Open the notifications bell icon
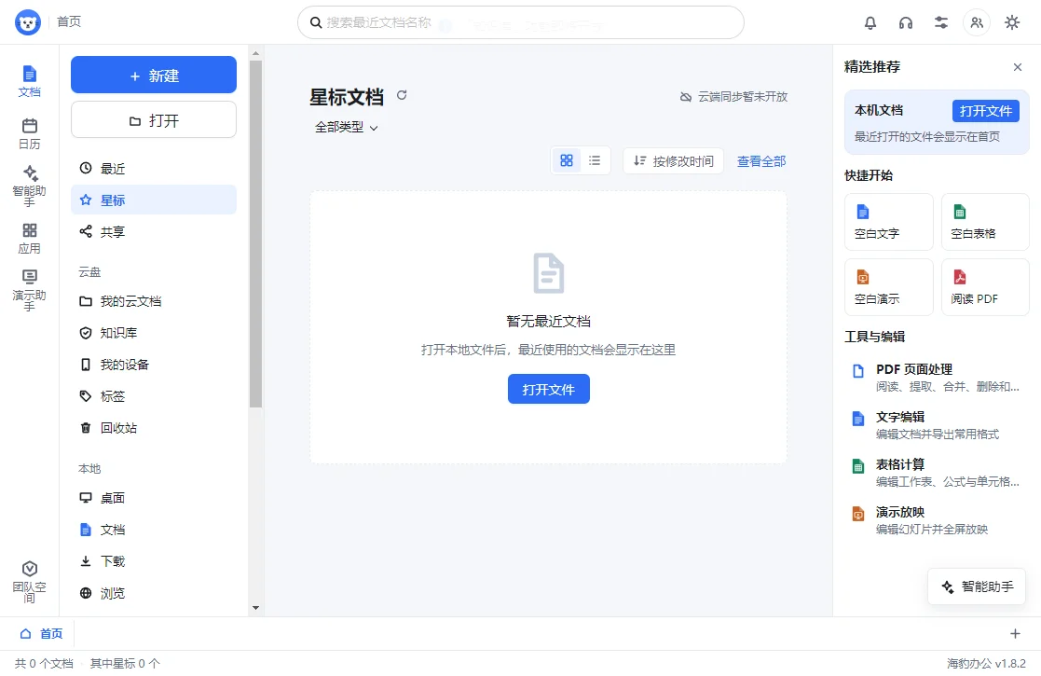Image resolution: width=1041 pixels, height=676 pixels. tap(870, 22)
